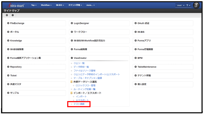
Task: Open the Top menu
Action: (x=34, y=5)
